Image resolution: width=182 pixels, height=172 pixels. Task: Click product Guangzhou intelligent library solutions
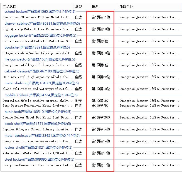click(x=37, y=65)
